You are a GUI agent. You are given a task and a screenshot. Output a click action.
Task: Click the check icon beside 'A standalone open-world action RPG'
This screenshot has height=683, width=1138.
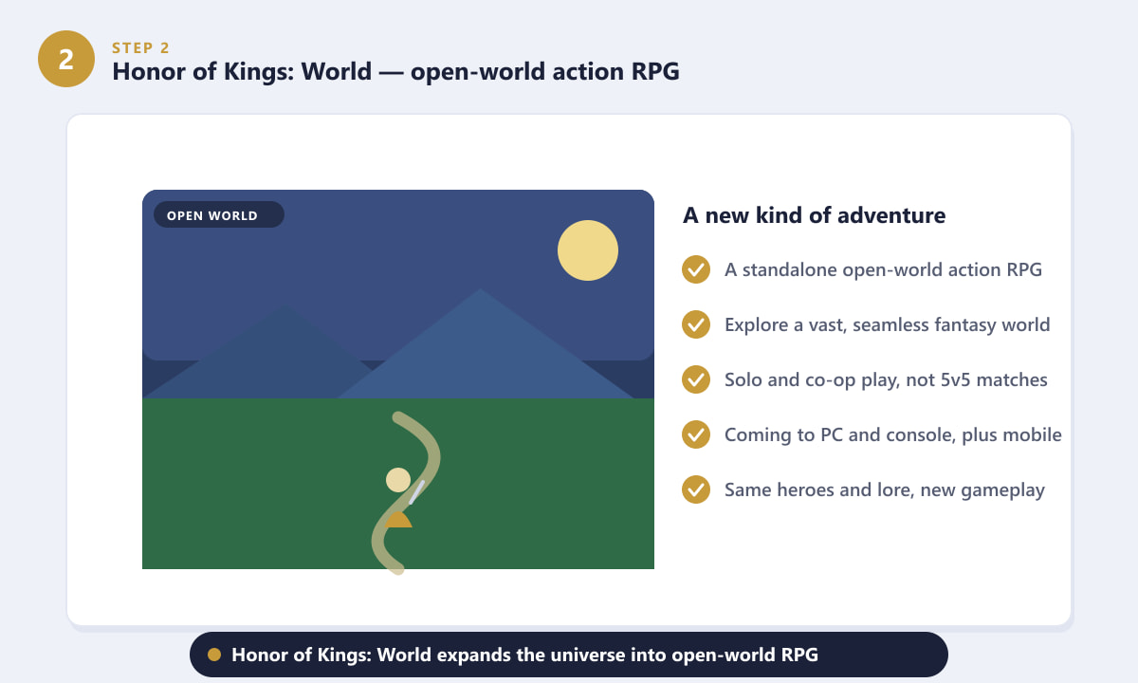[696, 269]
